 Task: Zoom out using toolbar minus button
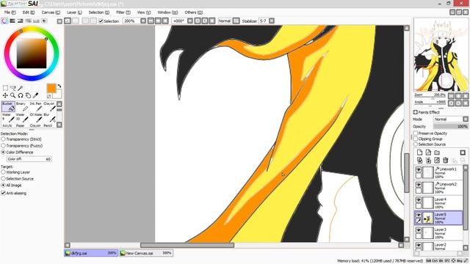151,21
